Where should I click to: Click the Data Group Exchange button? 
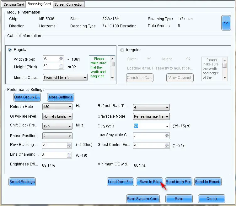[x=27, y=97]
